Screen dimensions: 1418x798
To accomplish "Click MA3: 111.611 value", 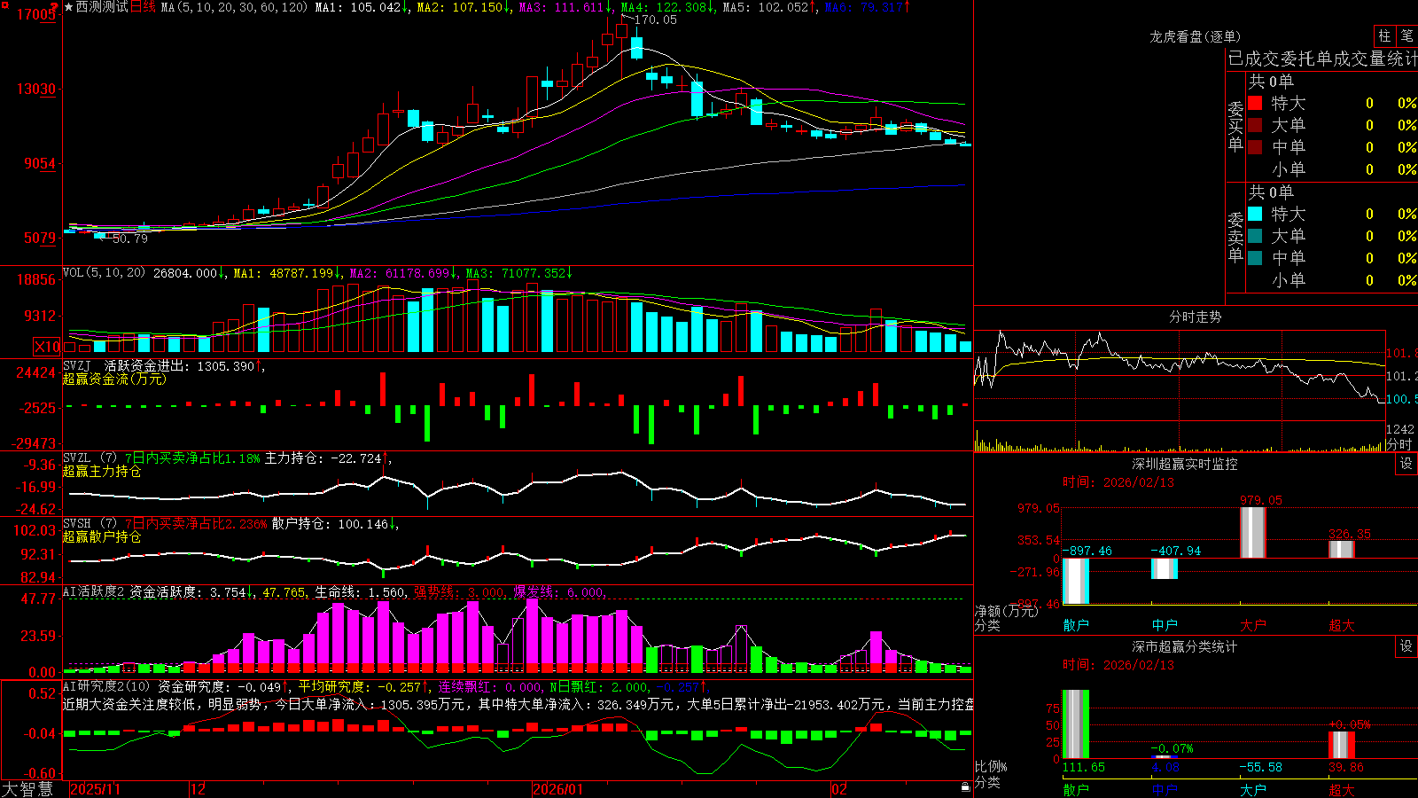I will coord(565,7).
